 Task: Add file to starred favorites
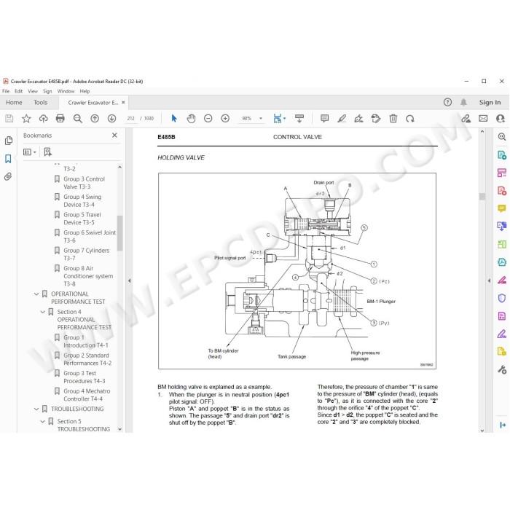click(26, 119)
